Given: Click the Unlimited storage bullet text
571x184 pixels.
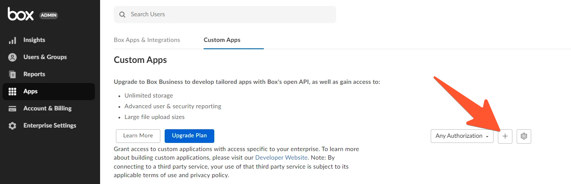Looking at the screenshot, I should point(149,95).
